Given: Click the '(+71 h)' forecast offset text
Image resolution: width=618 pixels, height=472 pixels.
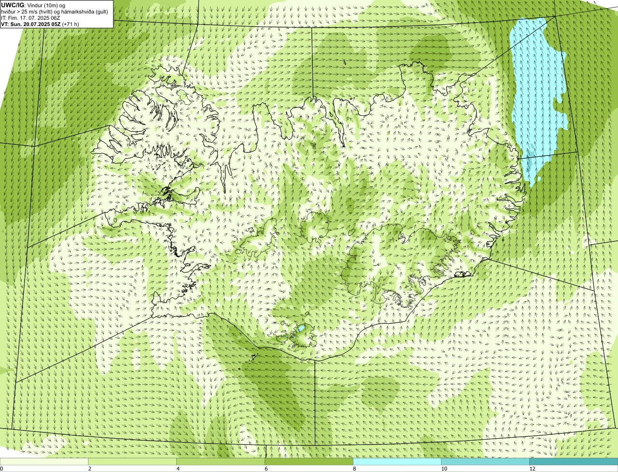Looking at the screenshot, I should click(70, 24).
